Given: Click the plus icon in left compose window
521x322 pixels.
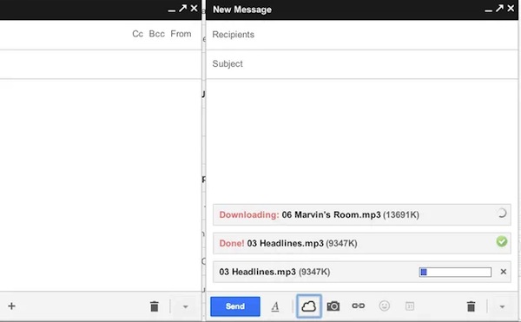Looking at the screenshot, I should pos(11,306).
